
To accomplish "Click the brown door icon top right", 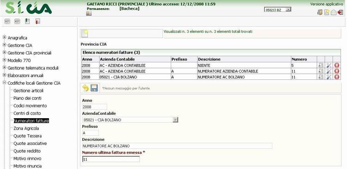I will coord(320,12).
